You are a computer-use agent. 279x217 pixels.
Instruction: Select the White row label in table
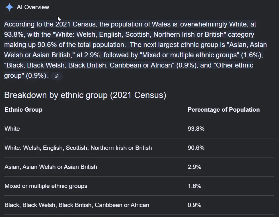tap(12, 129)
